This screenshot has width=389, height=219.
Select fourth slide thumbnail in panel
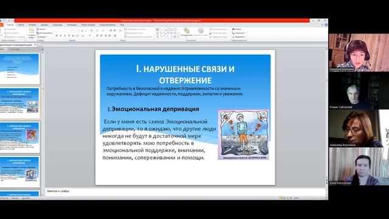click(x=20, y=172)
